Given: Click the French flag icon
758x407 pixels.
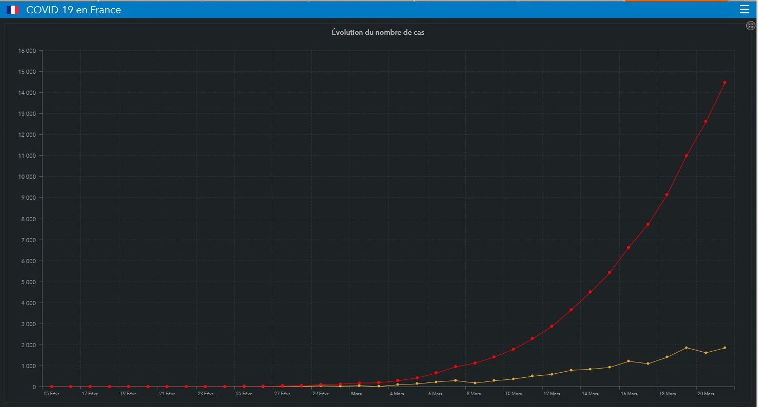Looking at the screenshot, I should click(13, 9).
